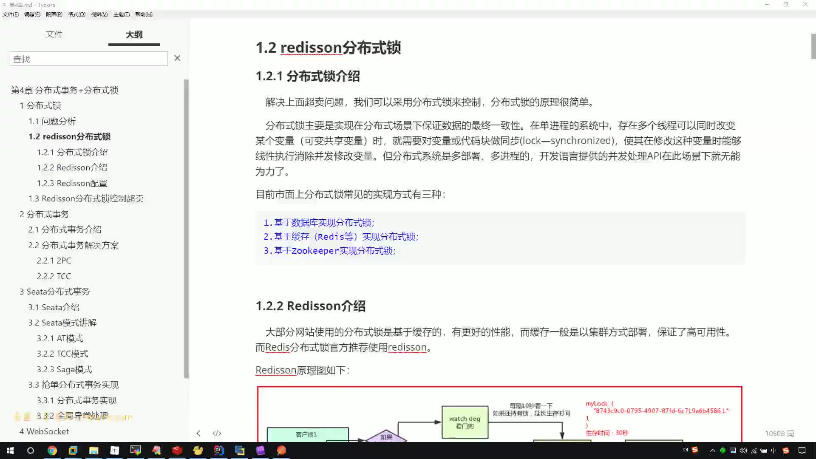This screenshot has width=816, height=459.
Task: Select outline heading 1.2 redisson分布式锁
Action: 69,136
